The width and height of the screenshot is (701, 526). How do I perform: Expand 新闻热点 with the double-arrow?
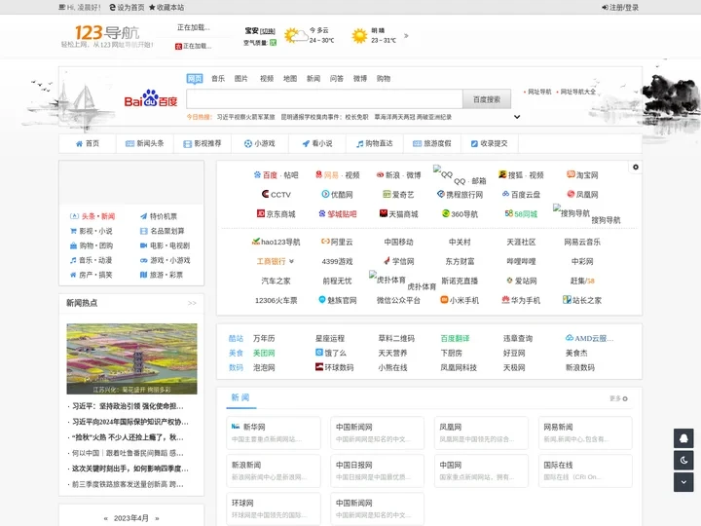[x=192, y=303]
